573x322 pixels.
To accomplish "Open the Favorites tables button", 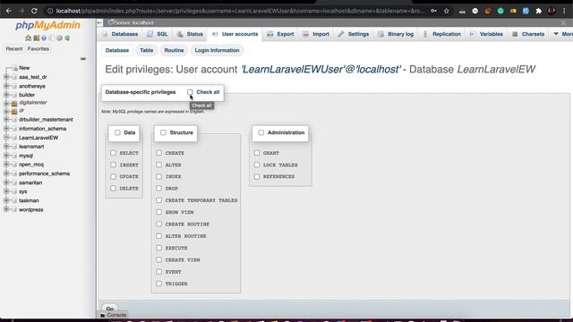I will (x=38, y=48).
